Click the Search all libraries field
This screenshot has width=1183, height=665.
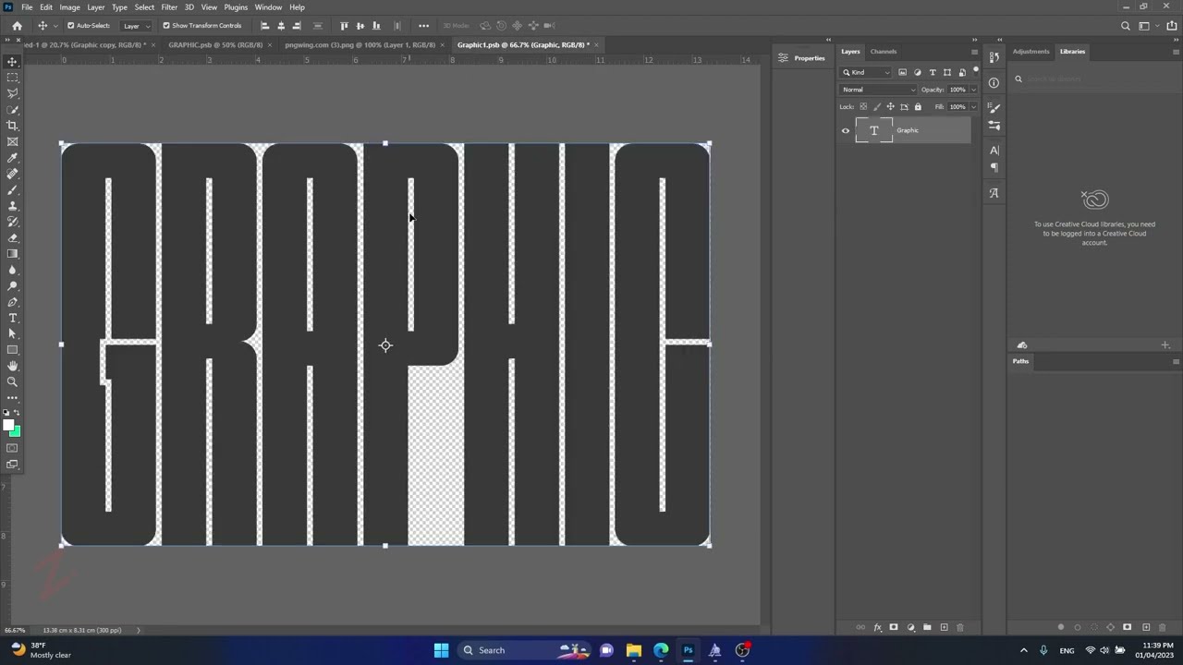[x=1093, y=79]
